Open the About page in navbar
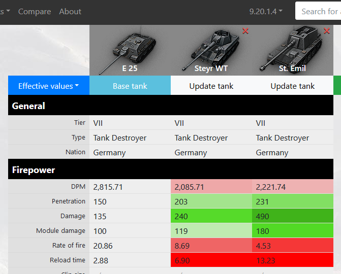 [x=70, y=11]
